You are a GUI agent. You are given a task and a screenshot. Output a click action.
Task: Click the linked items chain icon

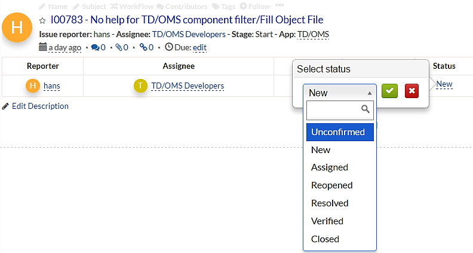pyautogui.click(x=143, y=47)
